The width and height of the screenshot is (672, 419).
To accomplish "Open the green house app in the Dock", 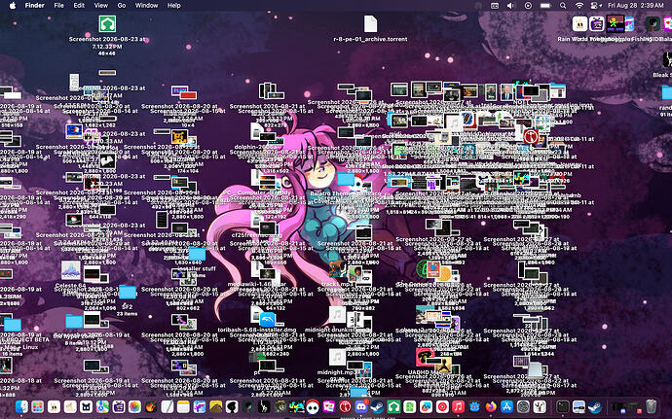I will pos(393,406).
